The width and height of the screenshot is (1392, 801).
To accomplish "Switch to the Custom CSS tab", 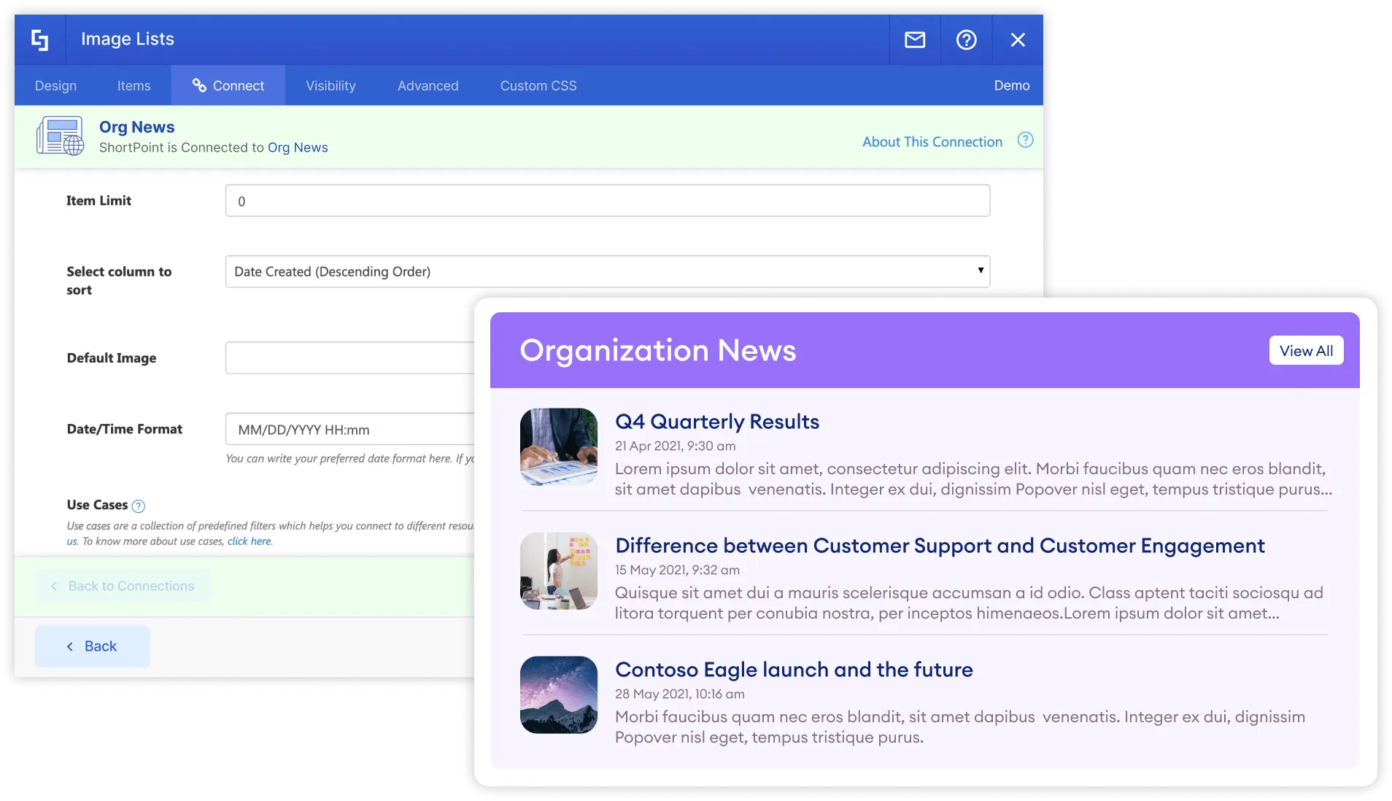I will tap(537, 85).
